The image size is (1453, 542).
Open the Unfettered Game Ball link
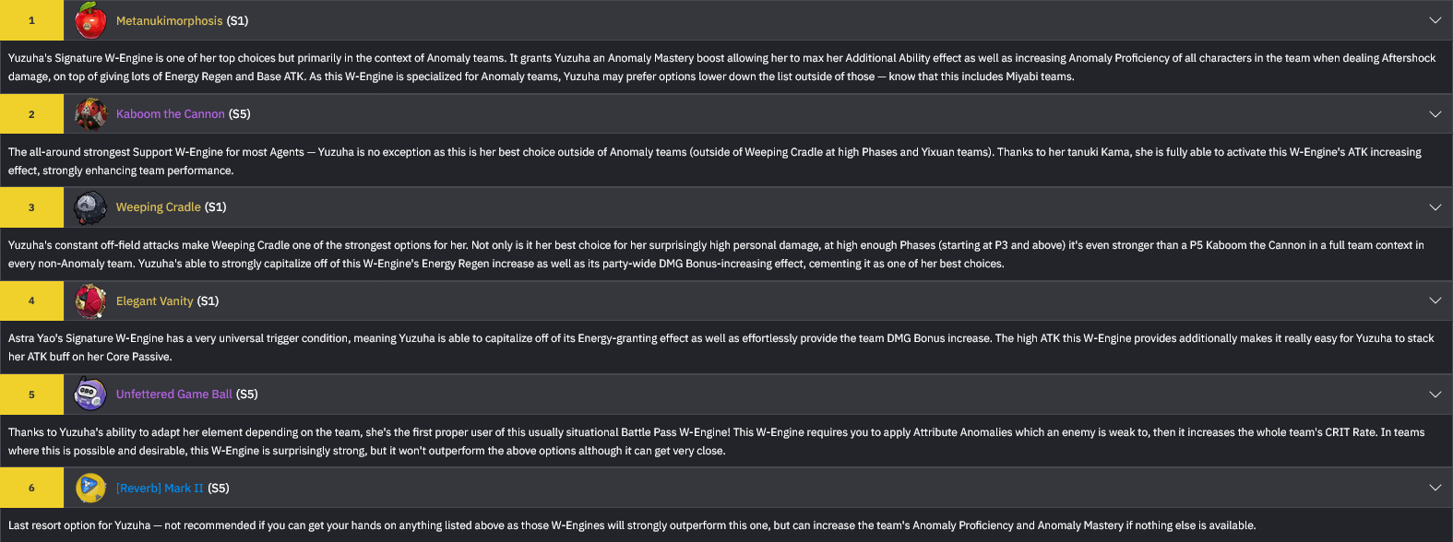(x=173, y=395)
